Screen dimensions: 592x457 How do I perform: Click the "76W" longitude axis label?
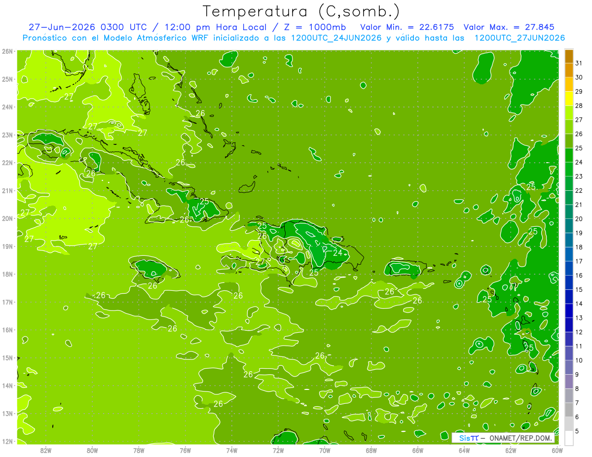coord(185,450)
